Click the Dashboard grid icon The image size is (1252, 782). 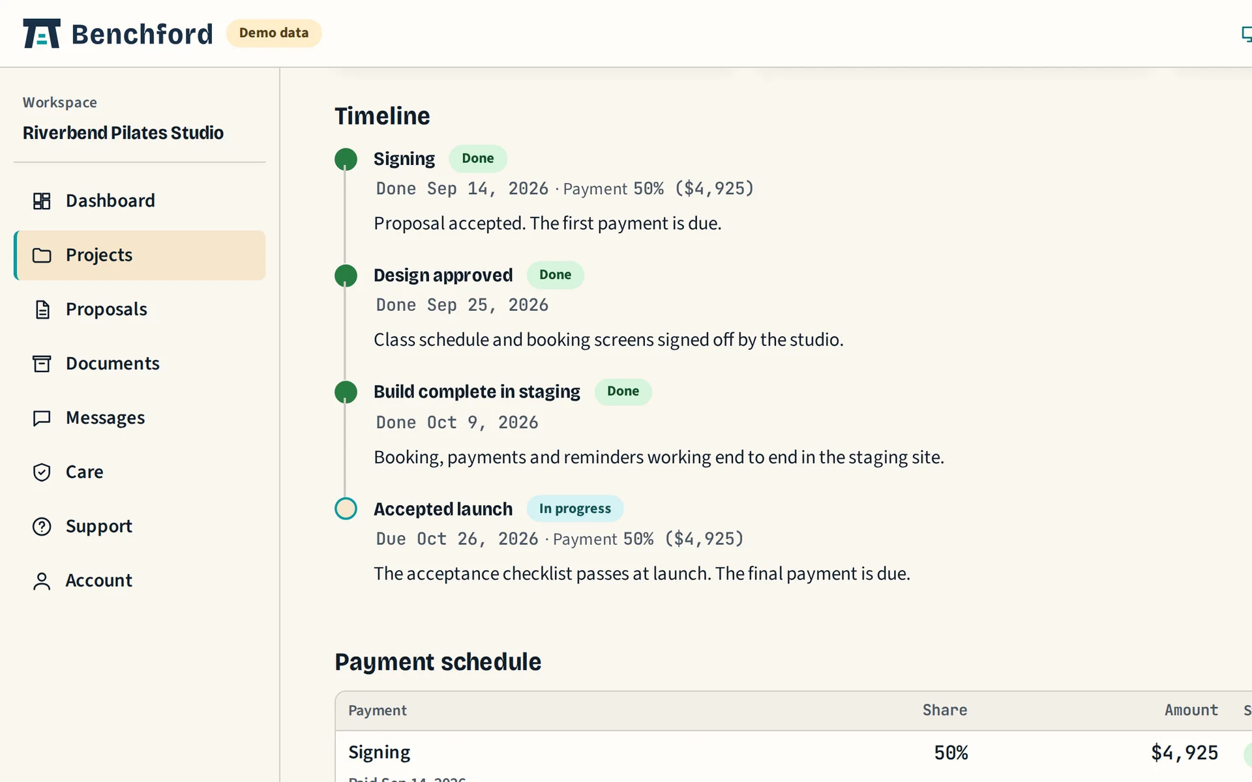point(42,201)
